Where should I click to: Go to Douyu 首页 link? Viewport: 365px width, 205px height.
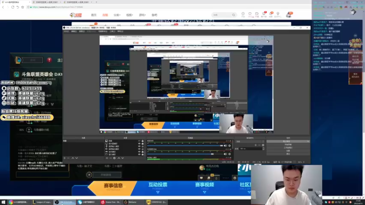(x=94, y=15)
